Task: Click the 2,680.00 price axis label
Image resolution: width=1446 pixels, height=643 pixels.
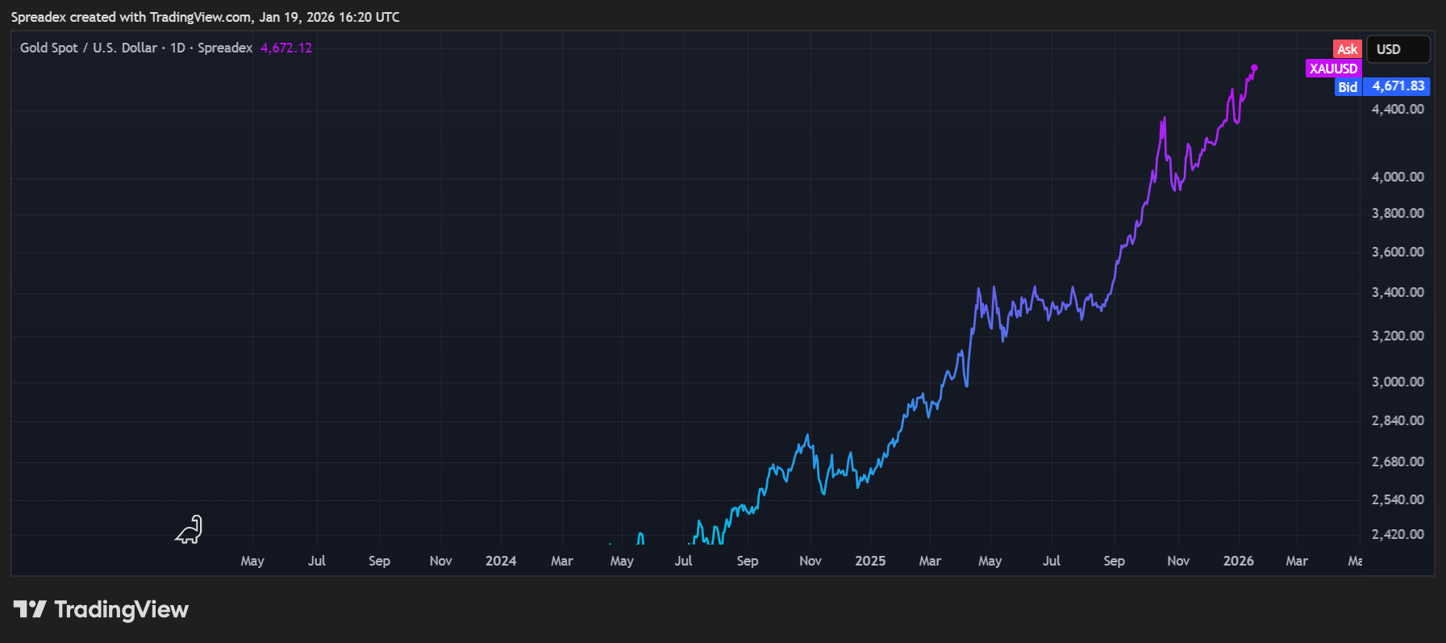Action: (x=1398, y=461)
